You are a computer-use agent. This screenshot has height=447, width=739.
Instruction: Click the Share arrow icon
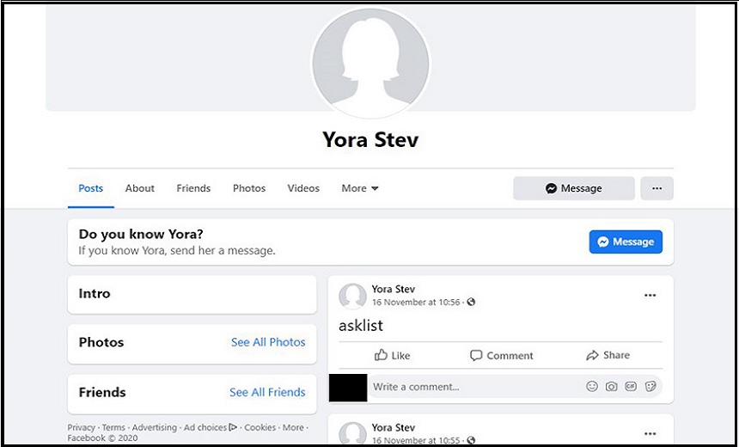[x=592, y=355]
